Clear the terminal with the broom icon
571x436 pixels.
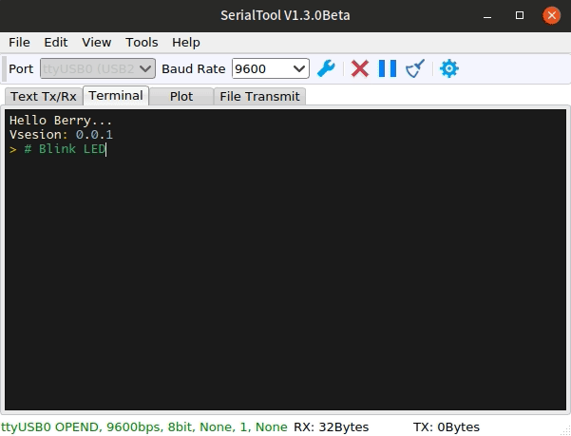[x=415, y=68]
